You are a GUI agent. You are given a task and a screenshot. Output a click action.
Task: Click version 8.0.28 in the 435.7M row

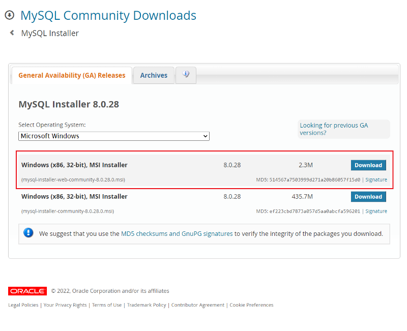232,197
